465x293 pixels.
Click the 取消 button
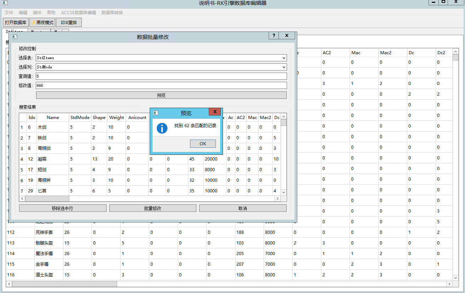pos(243,208)
